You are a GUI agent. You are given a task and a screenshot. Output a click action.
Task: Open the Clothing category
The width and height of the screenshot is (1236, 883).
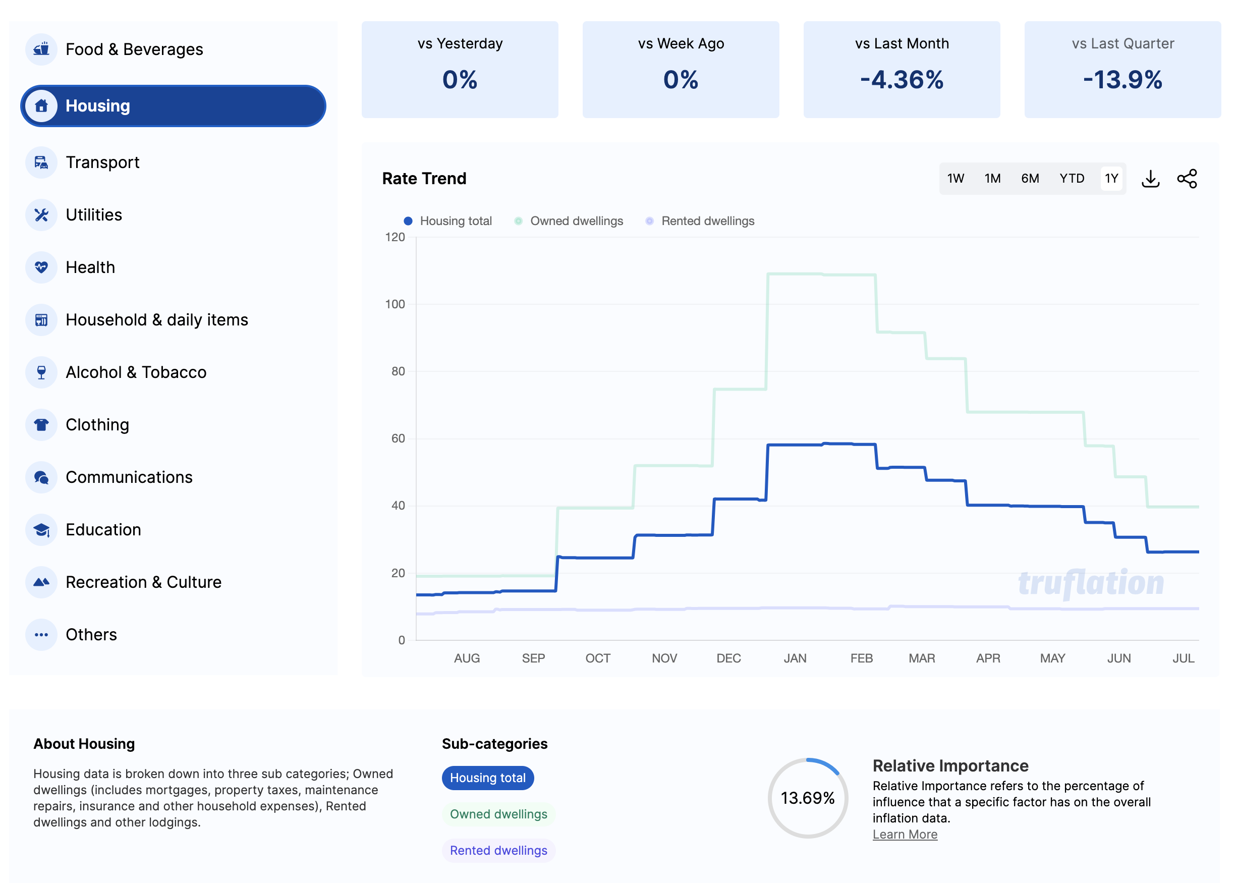(x=97, y=425)
